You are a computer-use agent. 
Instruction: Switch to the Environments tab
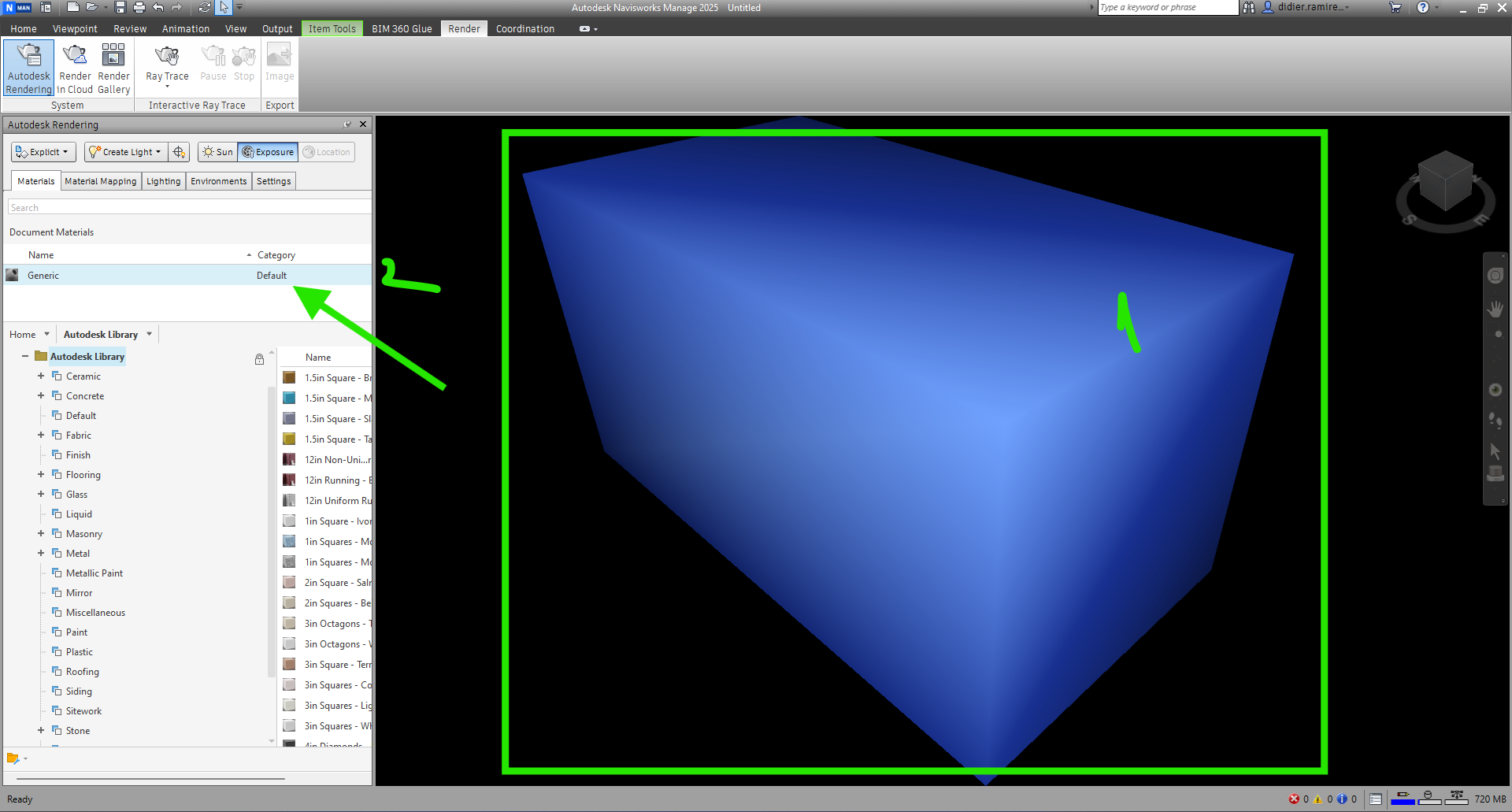pyautogui.click(x=219, y=181)
